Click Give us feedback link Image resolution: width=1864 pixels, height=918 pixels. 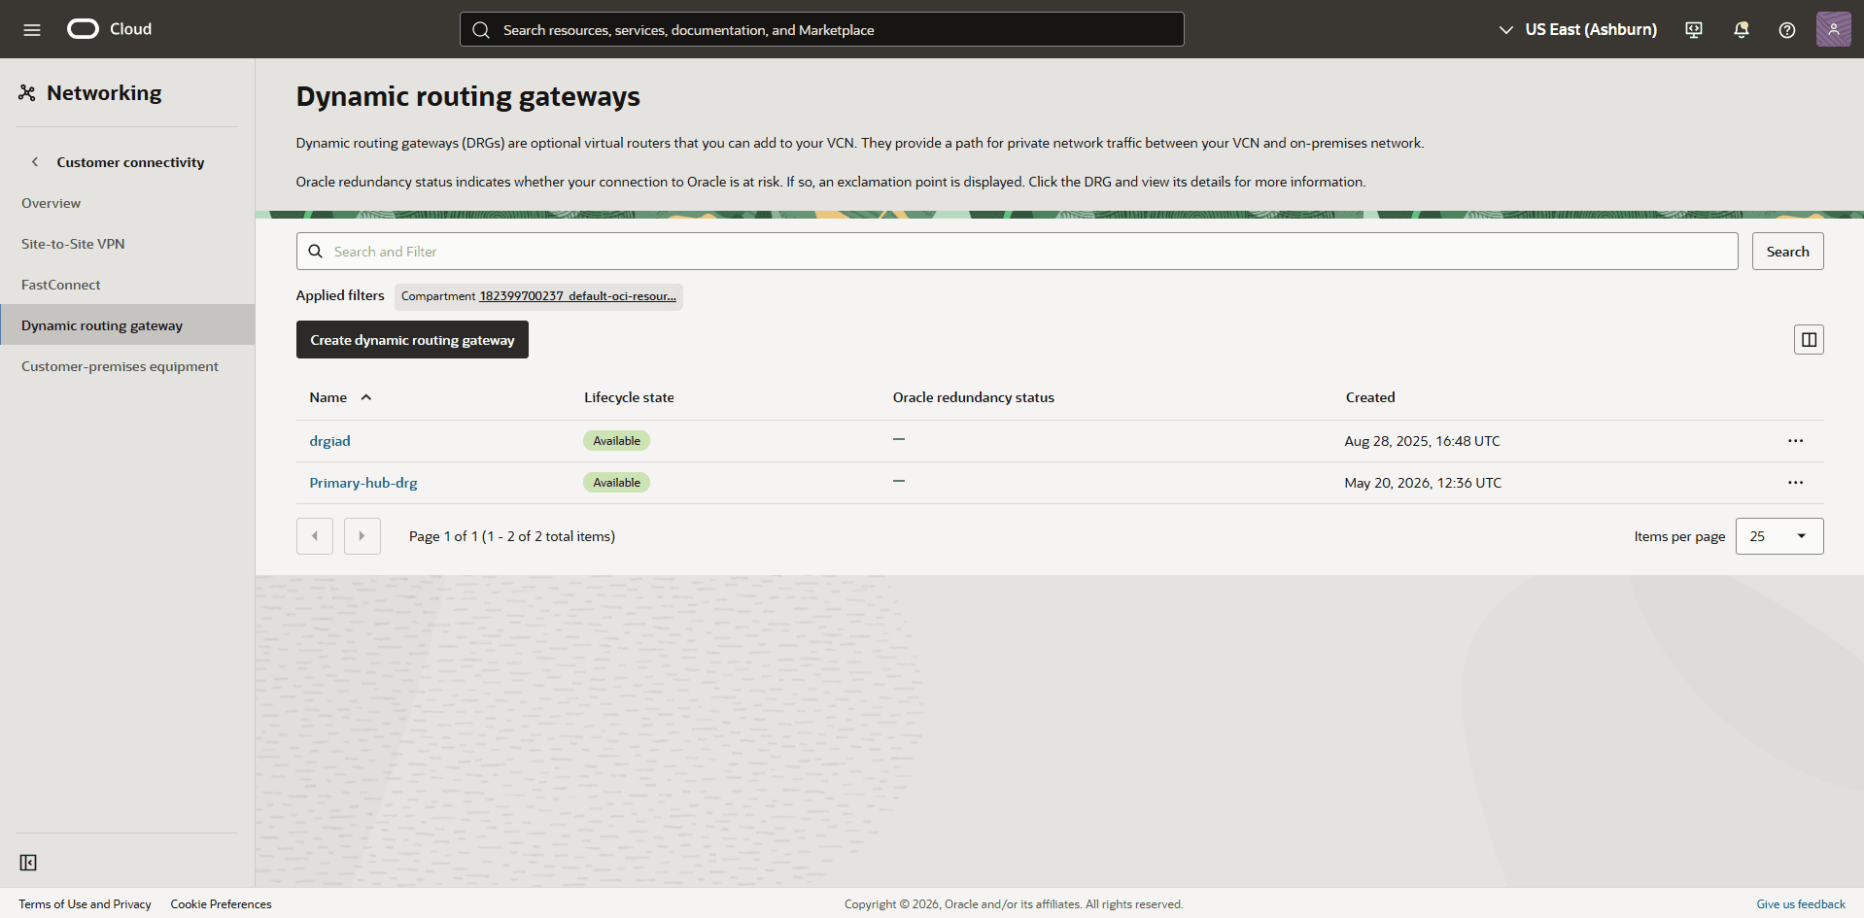click(x=1800, y=904)
